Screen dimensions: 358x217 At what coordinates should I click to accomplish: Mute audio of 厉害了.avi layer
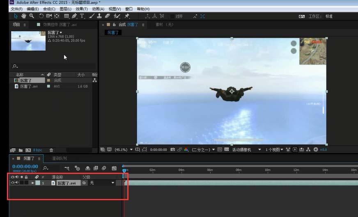[x=17, y=183]
